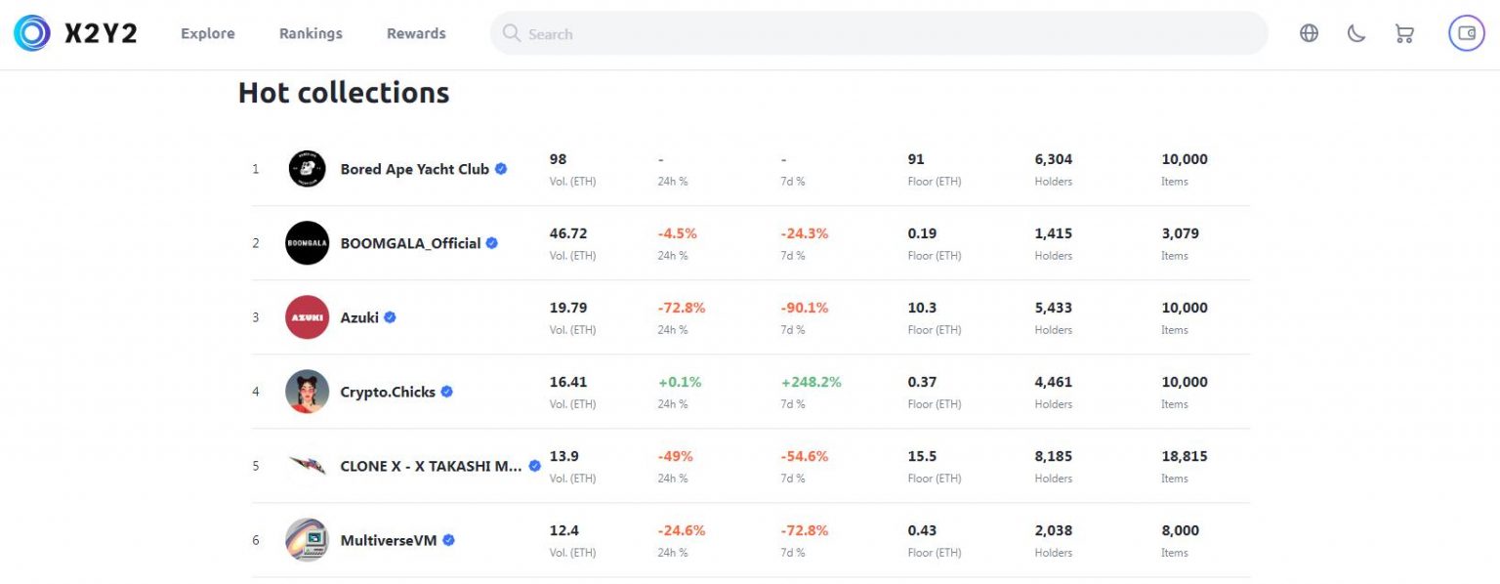The image size is (1500, 584).
Task: Open the Rankings menu
Action: (310, 32)
